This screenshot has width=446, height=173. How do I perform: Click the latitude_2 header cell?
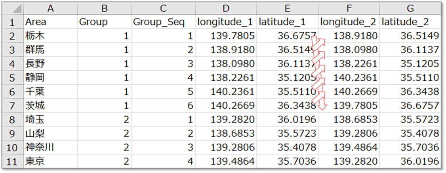(410, 22)
